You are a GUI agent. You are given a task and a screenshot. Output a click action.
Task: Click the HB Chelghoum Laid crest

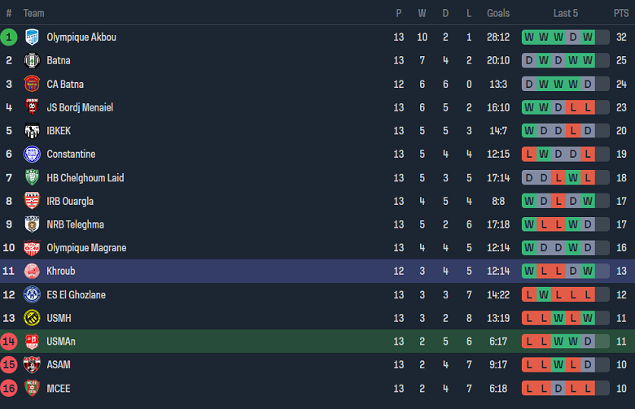(x=33, y=177)
